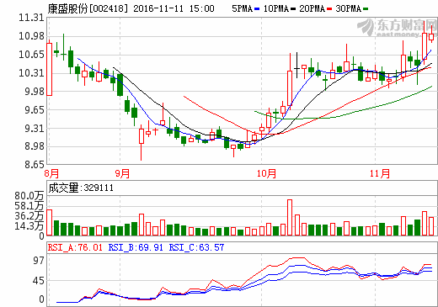Click the RSI_A:76.01 indicator label
Screen dimensions: 438x307
(x=75, y=247)
